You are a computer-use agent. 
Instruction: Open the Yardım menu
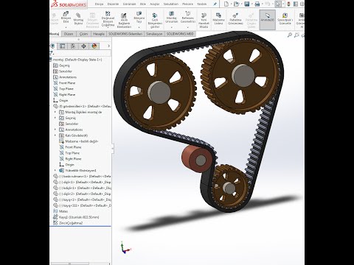coord(202,4)
